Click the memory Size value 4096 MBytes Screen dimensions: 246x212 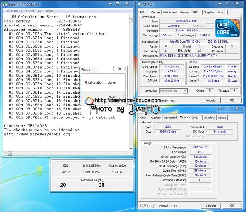[168, 131]
